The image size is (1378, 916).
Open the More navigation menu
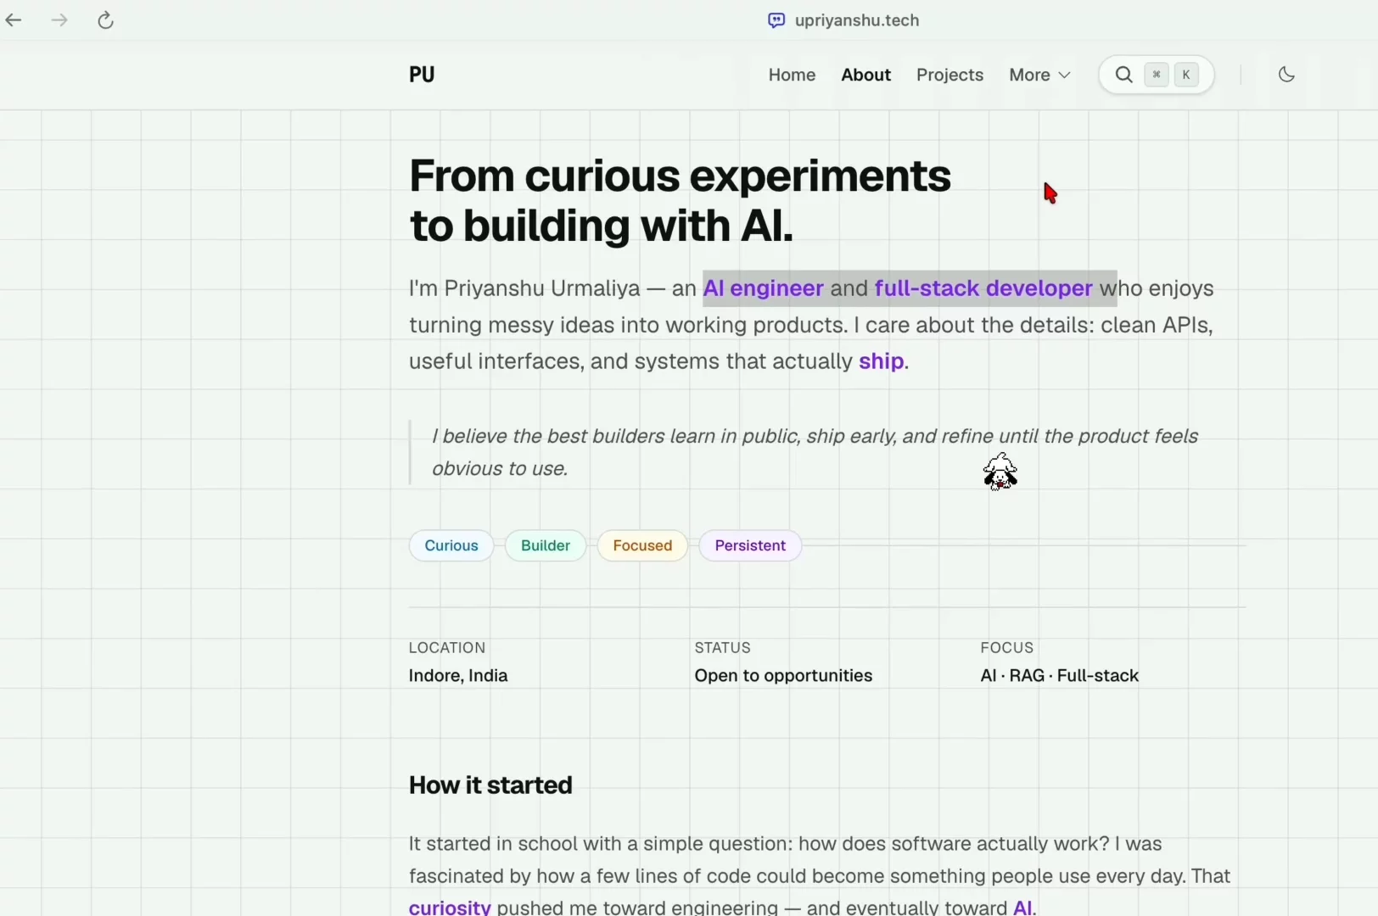coord(1039,75)
